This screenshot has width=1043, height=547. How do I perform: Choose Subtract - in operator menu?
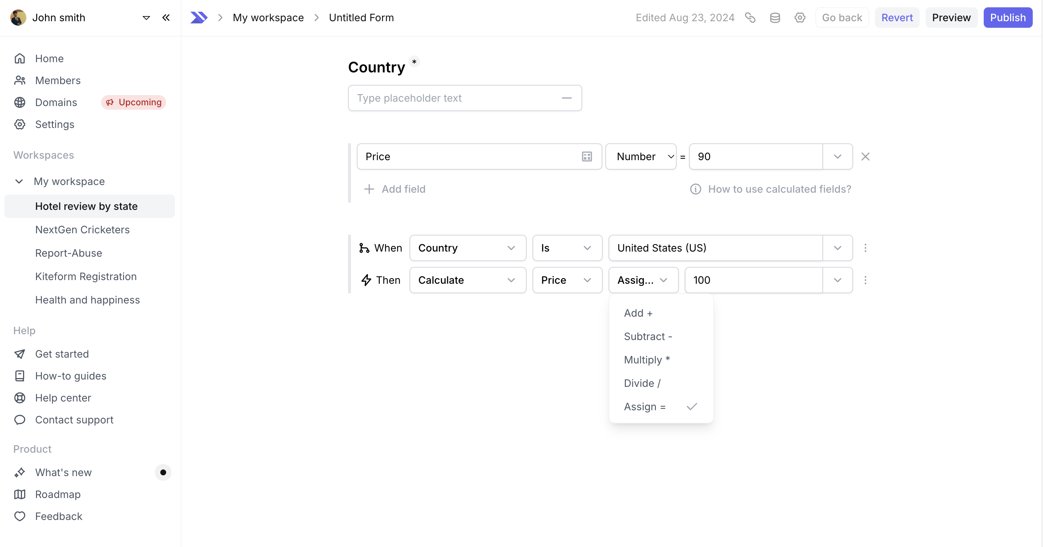click(x=647, y=336)
